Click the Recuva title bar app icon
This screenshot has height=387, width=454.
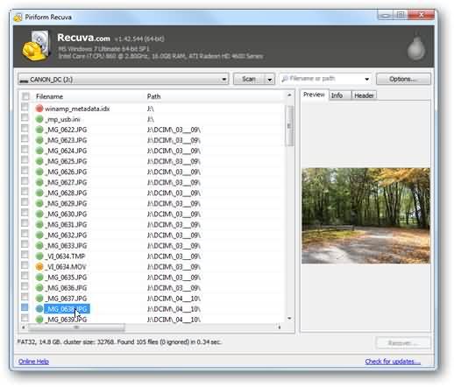18,18
